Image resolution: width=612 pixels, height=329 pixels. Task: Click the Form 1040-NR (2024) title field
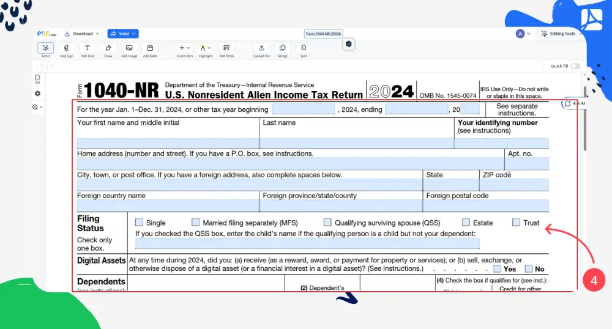(x=323, y=34)
